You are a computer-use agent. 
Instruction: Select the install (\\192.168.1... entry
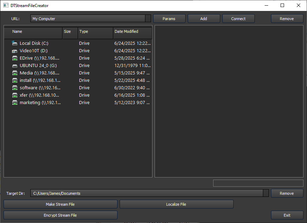pos(78,80)
